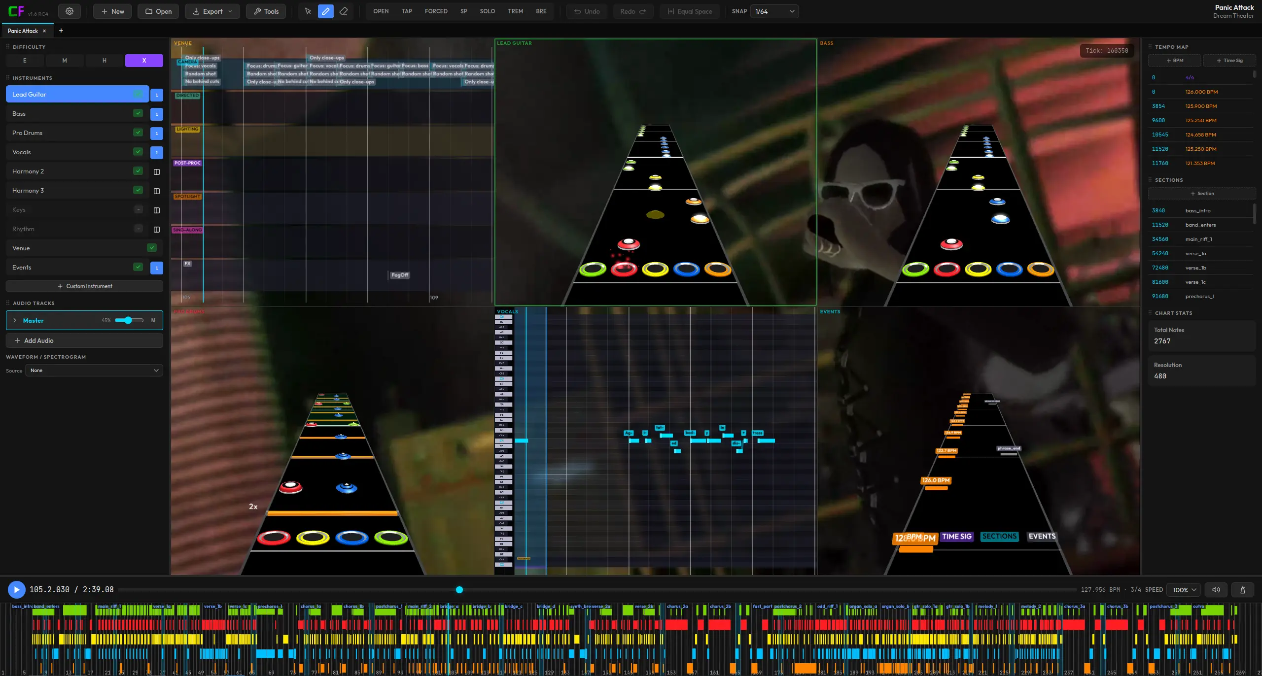Select the cursor pointer tool
1262x676 pixels.
[308, 11]
